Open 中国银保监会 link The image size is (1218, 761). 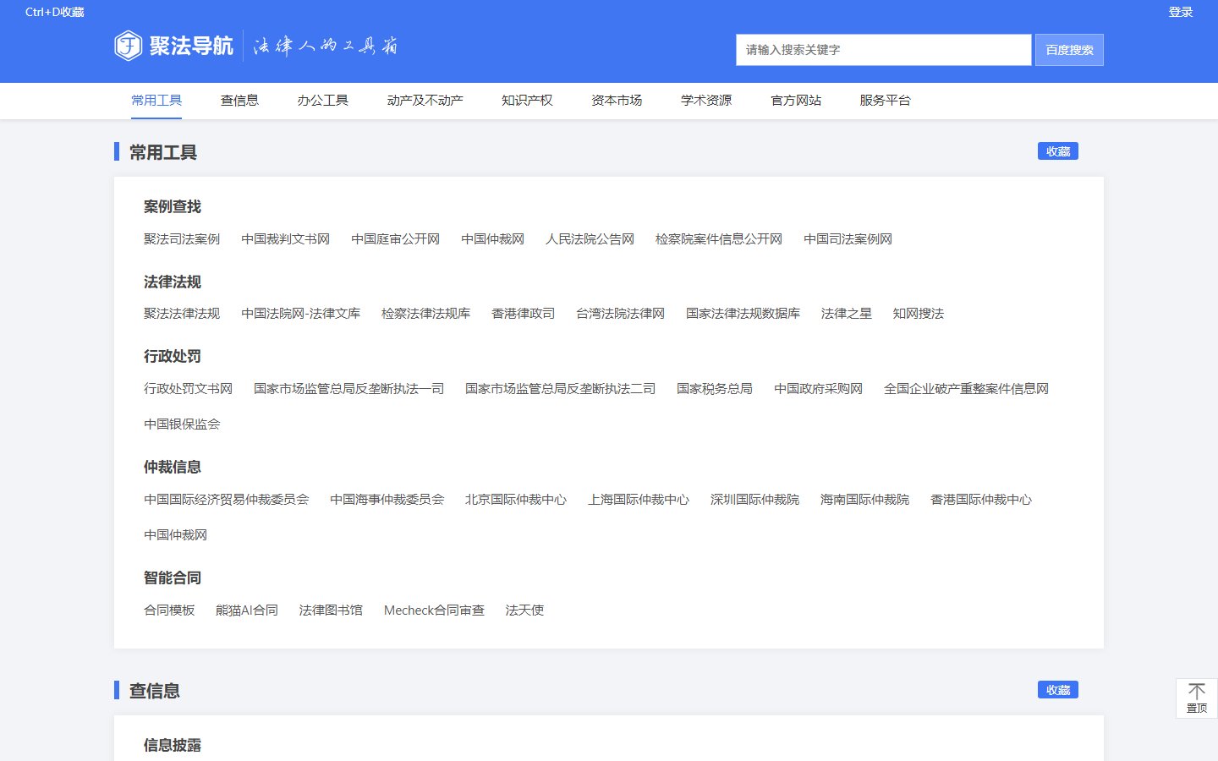(x=182, y=424)
